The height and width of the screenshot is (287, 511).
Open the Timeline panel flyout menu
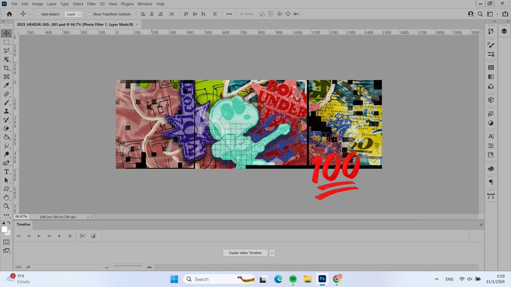[481, 224]
